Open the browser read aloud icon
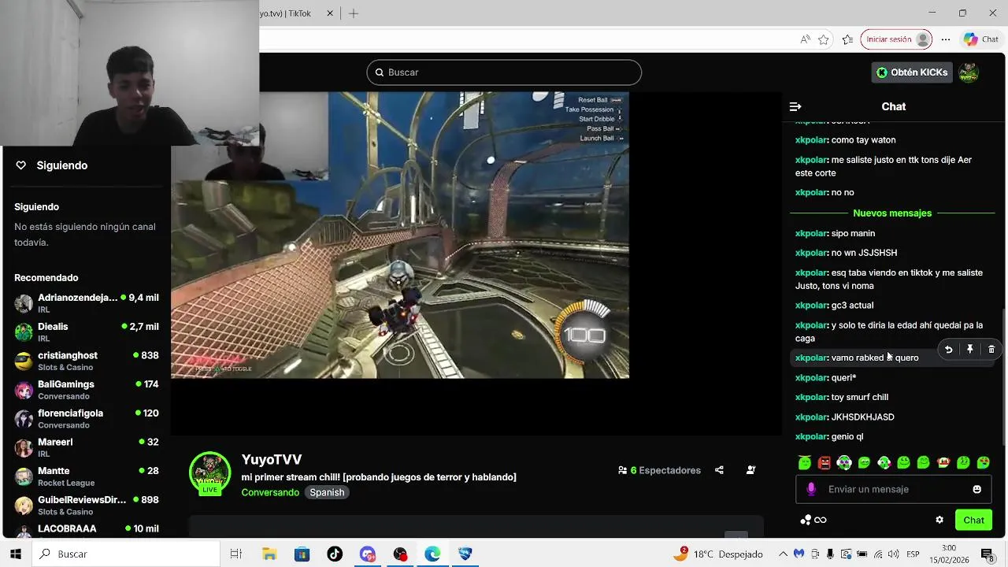 coord(805,39)
